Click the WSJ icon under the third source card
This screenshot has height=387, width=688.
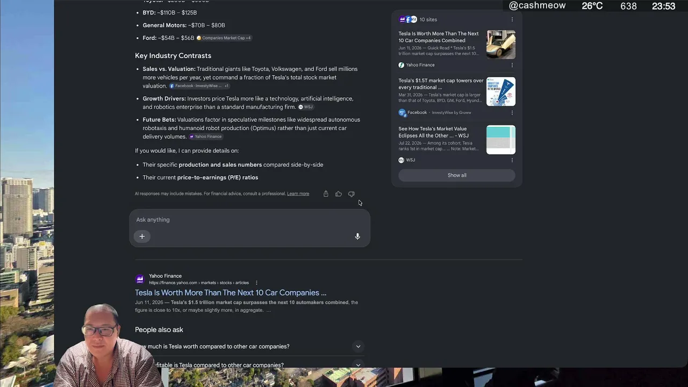pyautogui.click(x=402, y=160)
